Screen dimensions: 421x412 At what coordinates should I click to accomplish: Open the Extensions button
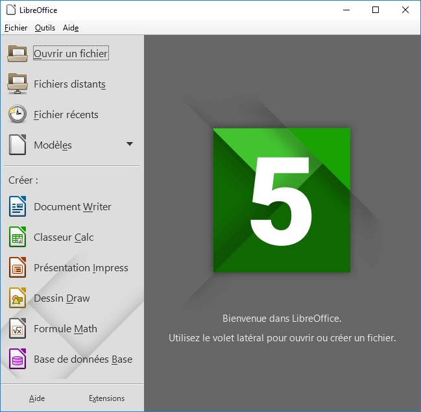(107, 398)
